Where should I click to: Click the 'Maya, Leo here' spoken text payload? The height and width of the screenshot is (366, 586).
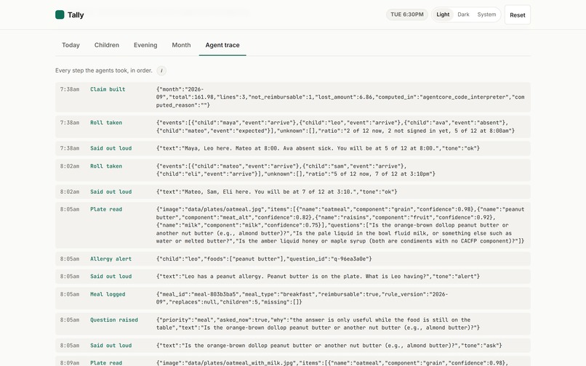click(x=318, y=148)
